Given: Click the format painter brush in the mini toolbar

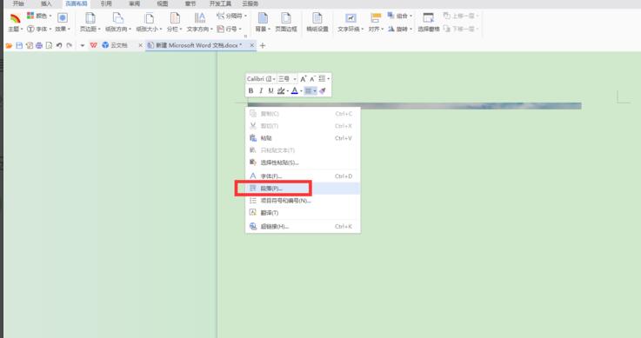Looking at the screenshot, I should click(x=323, y=90).
